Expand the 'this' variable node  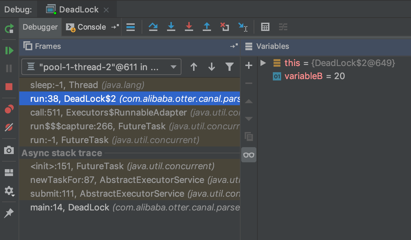[263, 63]
